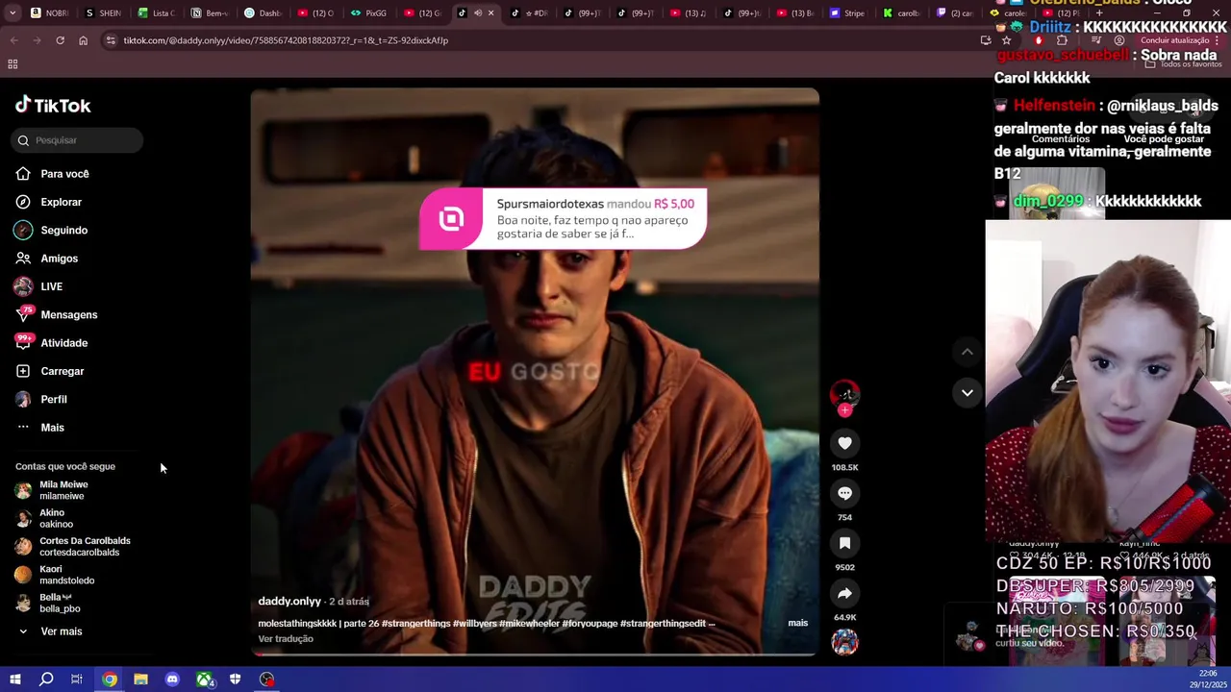Click Ver tradução under the caption
The image size is (1231, 692).
point(286,639)
